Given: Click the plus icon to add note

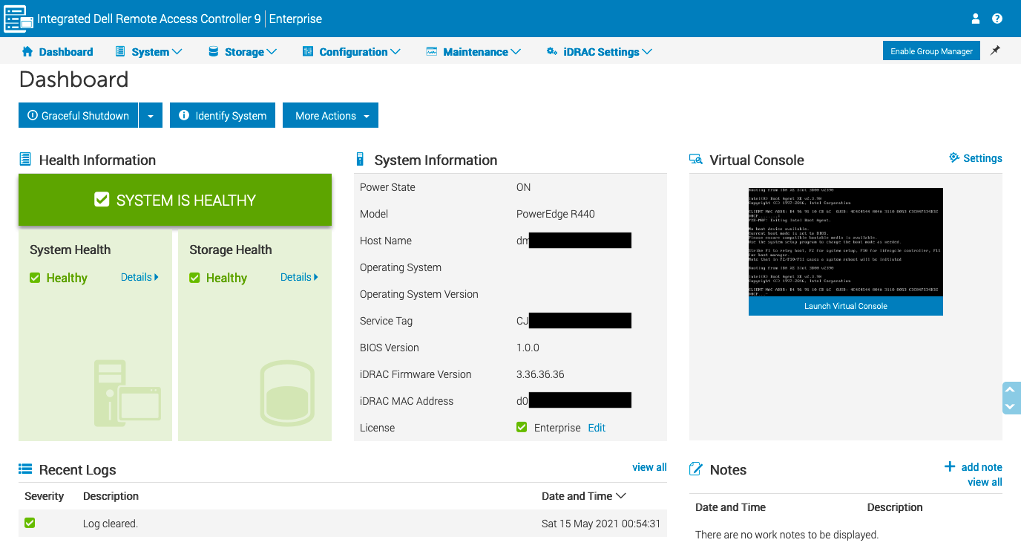Looking at the screenshot, I should [x=950, y=466].
